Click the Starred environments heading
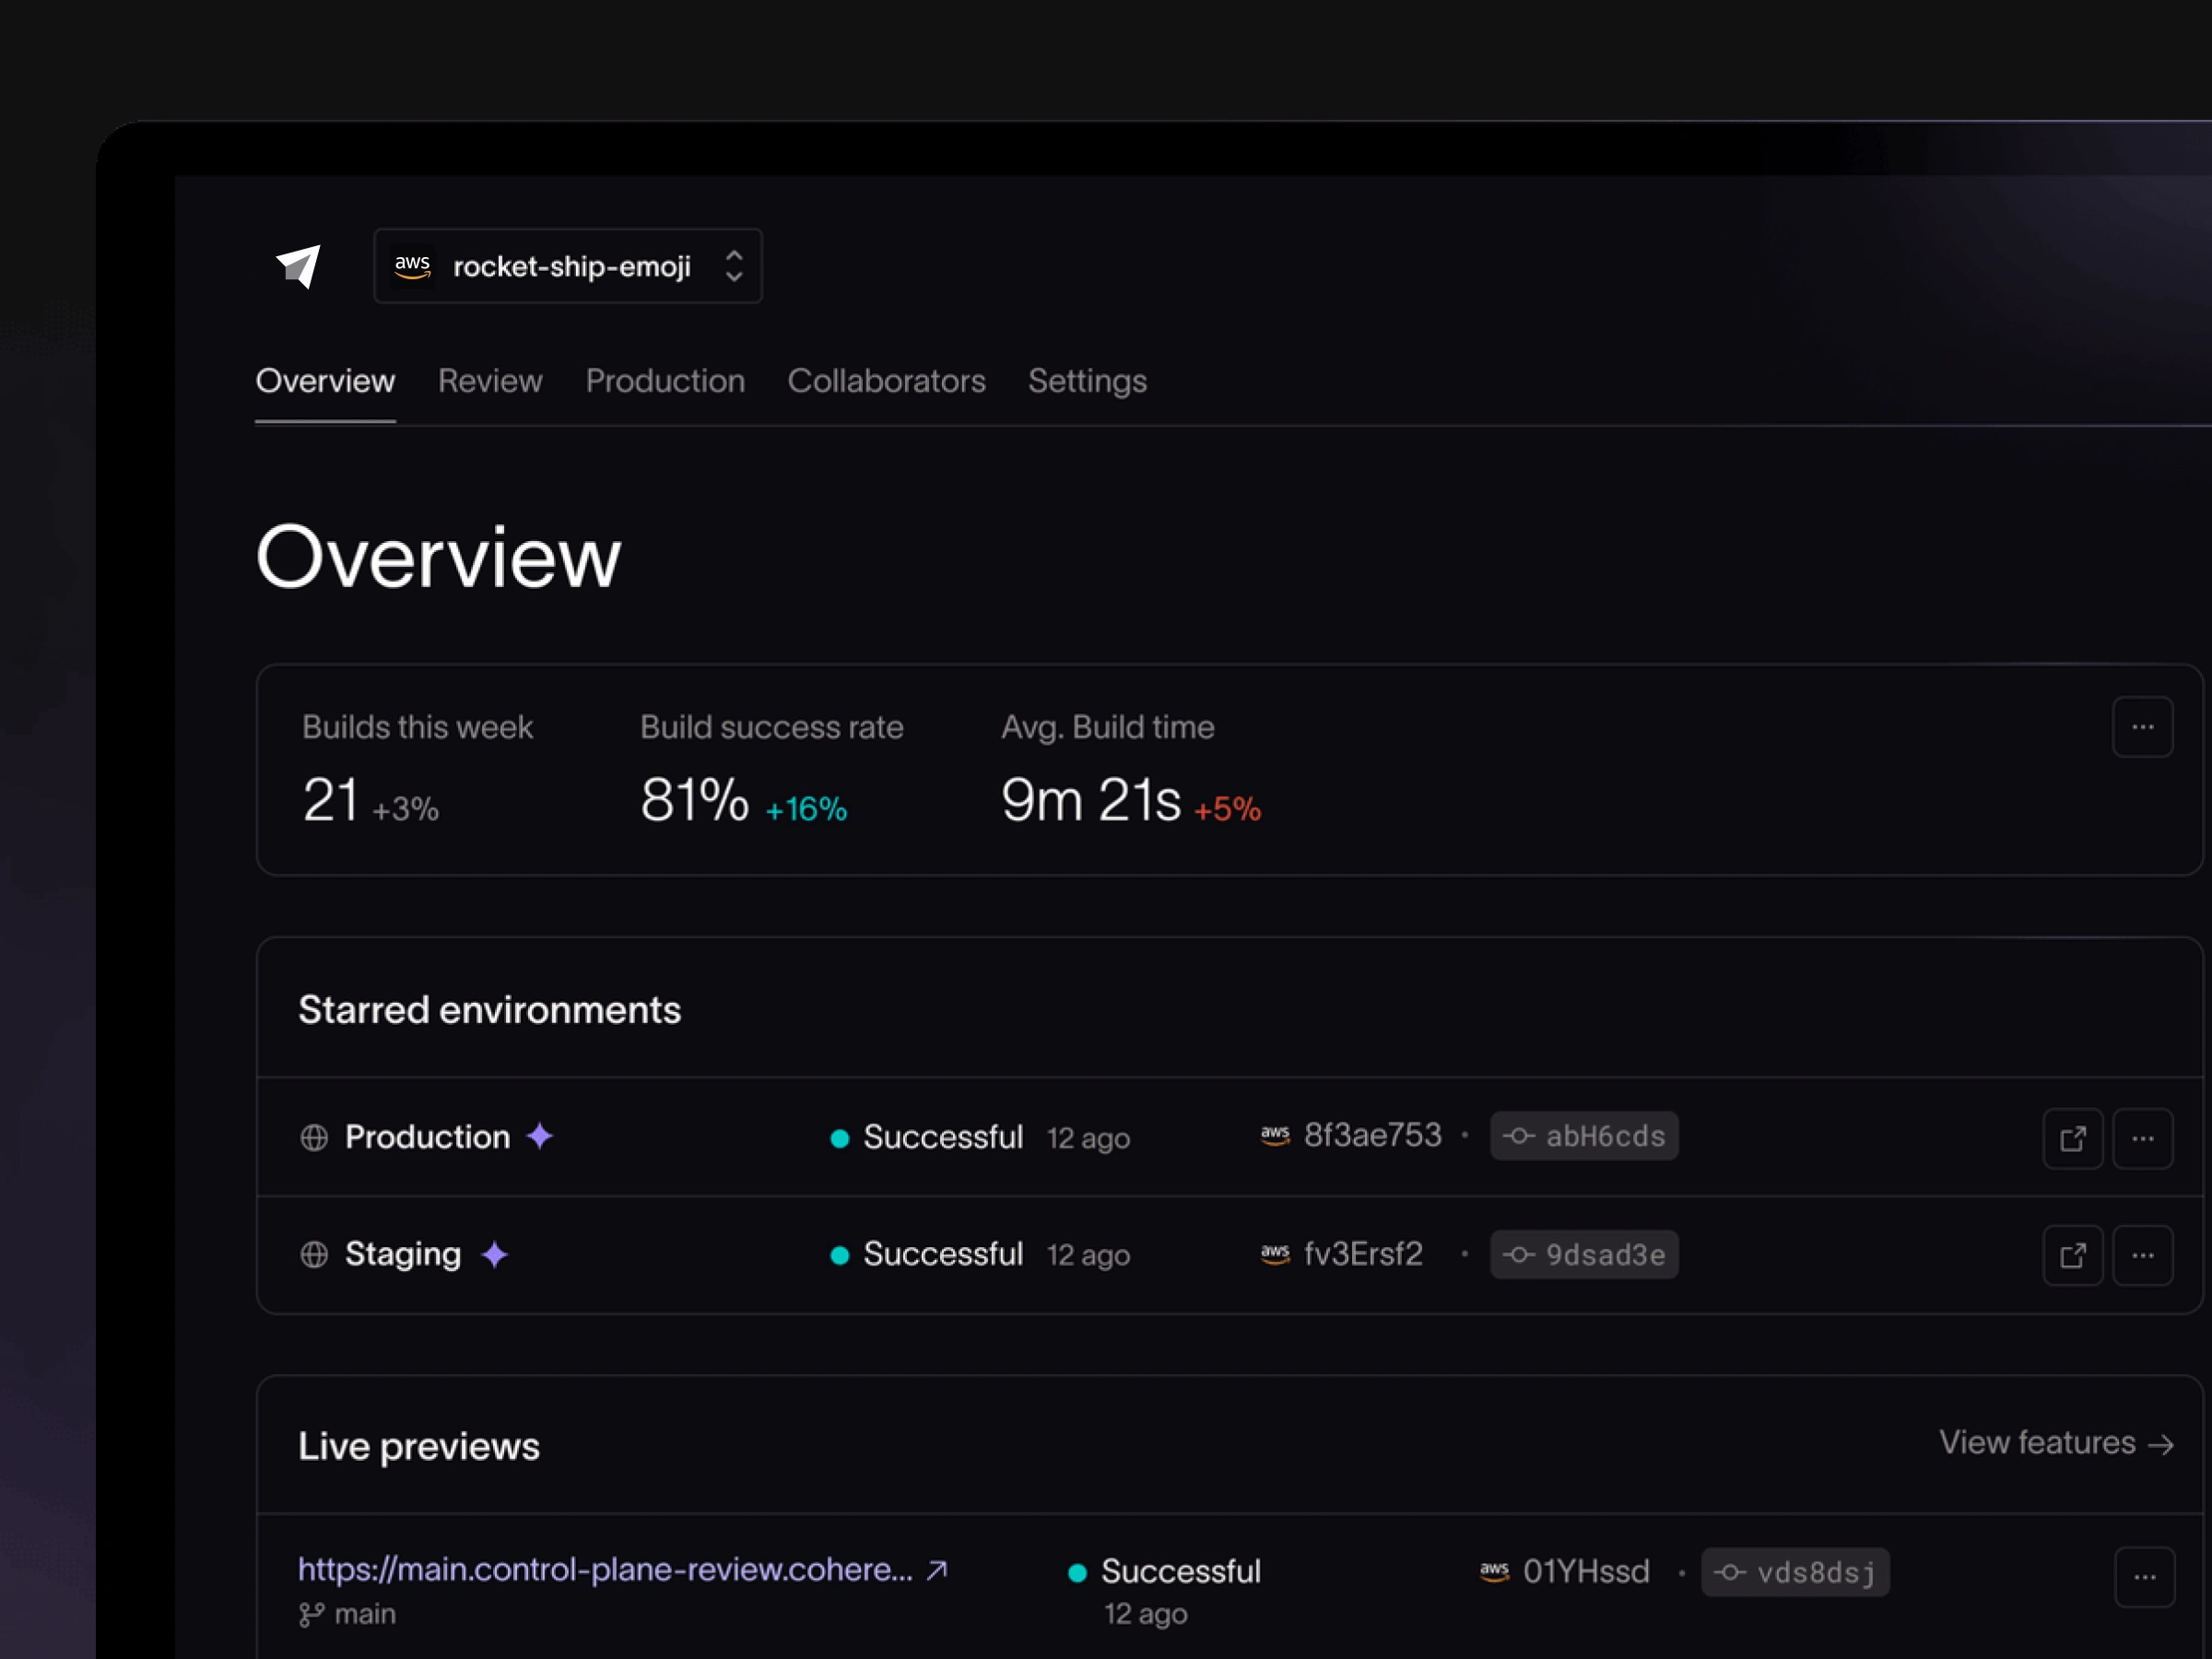 [x=489, y=1010]
